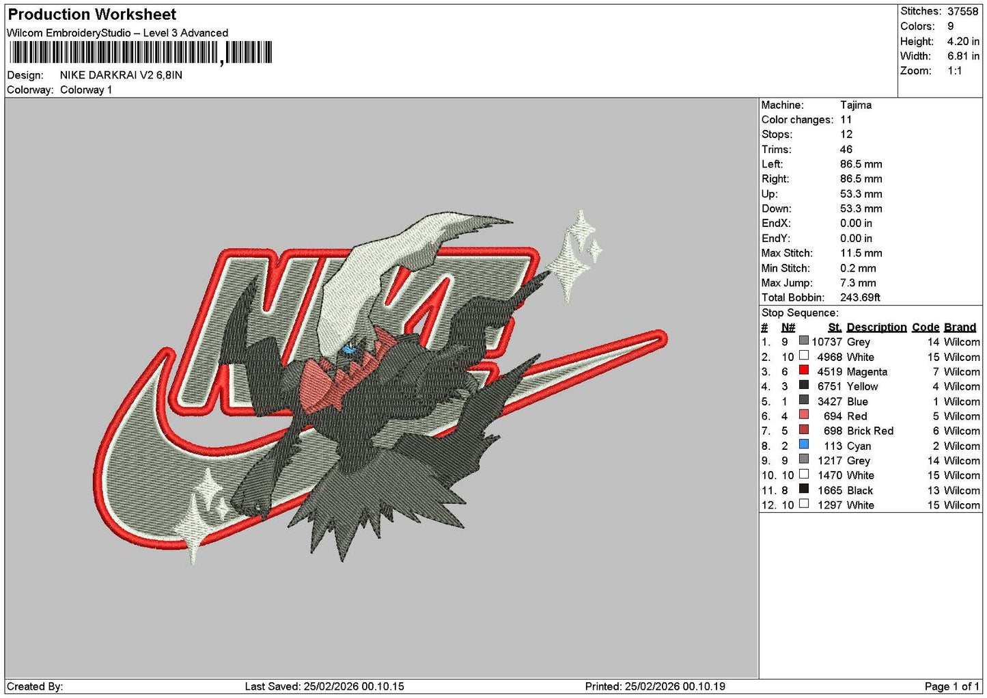Click the Colors value 9

951,26
